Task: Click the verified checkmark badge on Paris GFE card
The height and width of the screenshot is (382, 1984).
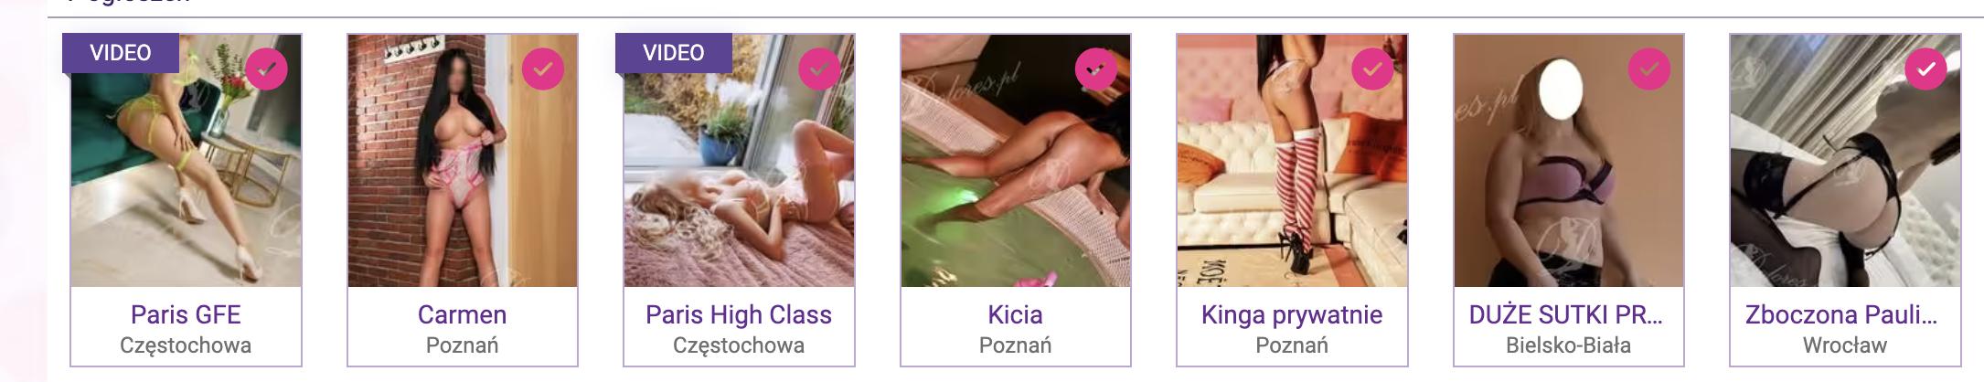Action: click(x=266, y=69)
